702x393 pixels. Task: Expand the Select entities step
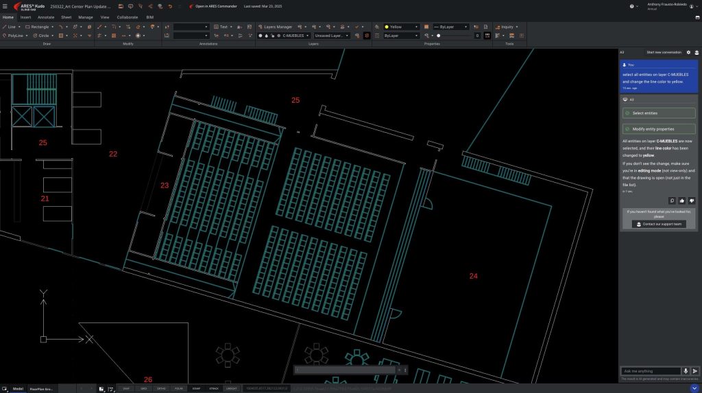tap(659, 113)
